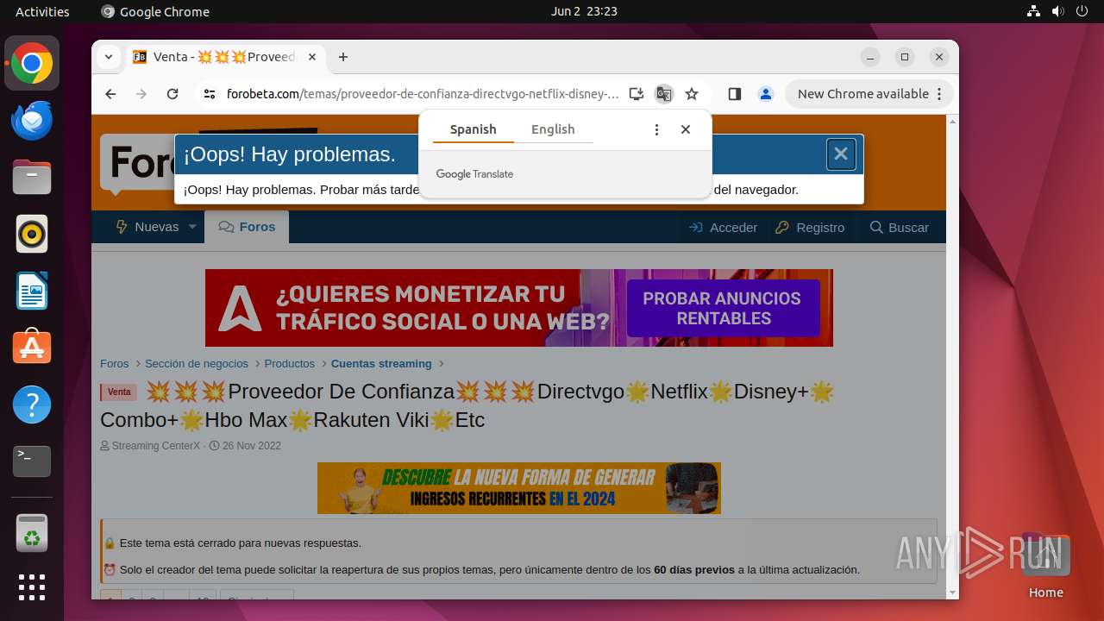Open the system network status icon
This screenshot has height=621, width=1104.
[1034, 11]
